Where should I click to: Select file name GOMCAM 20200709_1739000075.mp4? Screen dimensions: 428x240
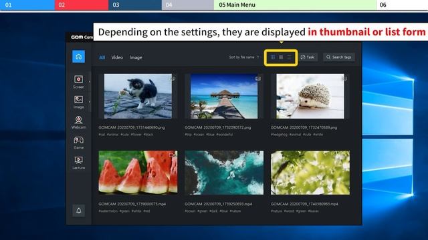pyautogui.click(x=132, y=204)
